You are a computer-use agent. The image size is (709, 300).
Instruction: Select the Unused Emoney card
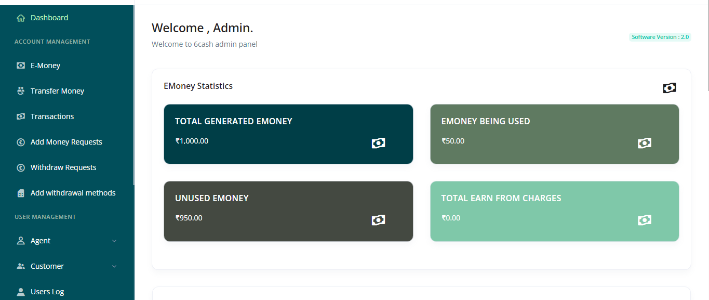[288, 211]
